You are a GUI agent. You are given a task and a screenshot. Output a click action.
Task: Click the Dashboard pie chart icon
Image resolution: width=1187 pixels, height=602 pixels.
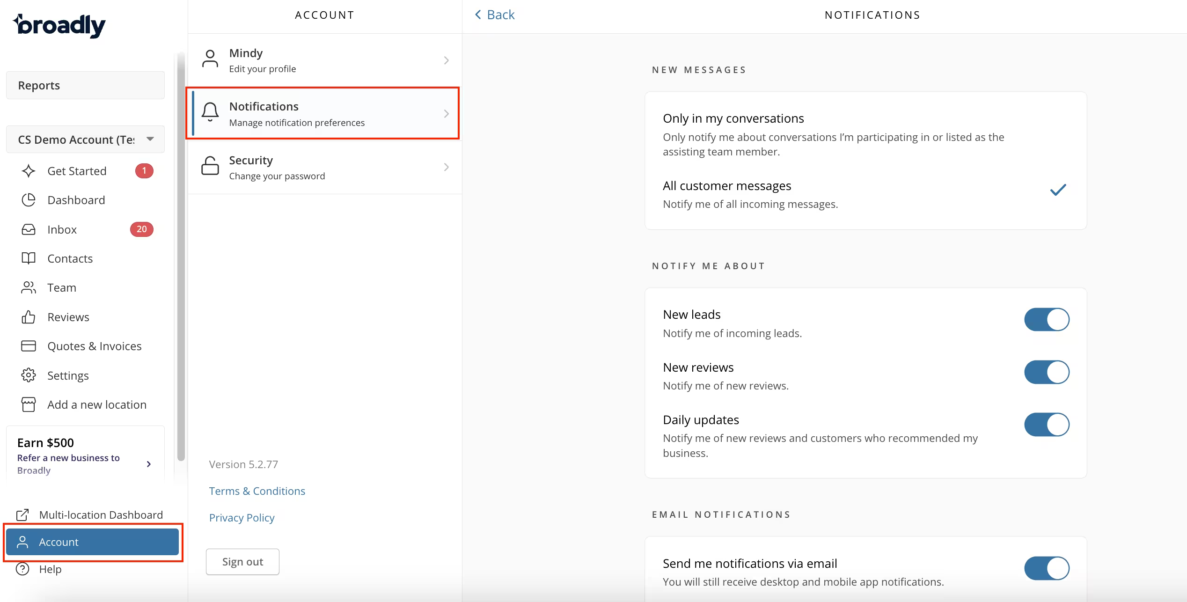[x=29, y=200]
